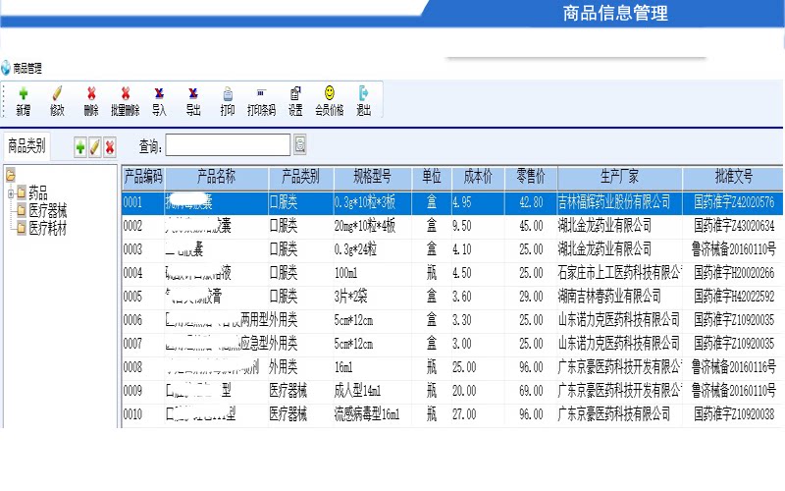Click retail price 69.00
The image size is (785, 491).
[x=531, y=391]
